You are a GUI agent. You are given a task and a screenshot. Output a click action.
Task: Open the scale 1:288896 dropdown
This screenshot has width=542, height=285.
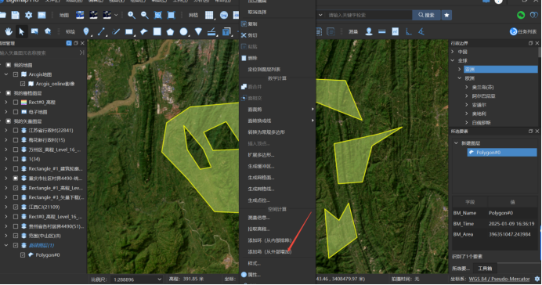pyautogui.click(x=159, y=279)
